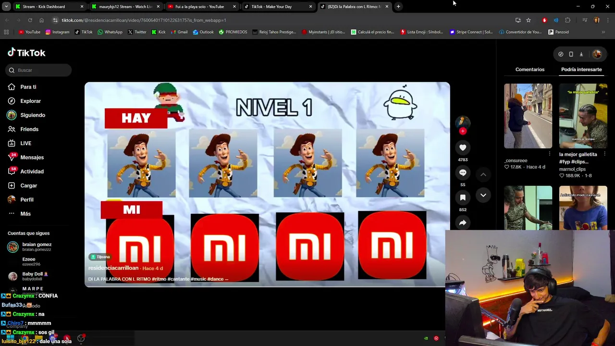Screen dimensions: 615x346
Task: Go to next video arrow
Action: pyautogui.click(x=483, y=195)
